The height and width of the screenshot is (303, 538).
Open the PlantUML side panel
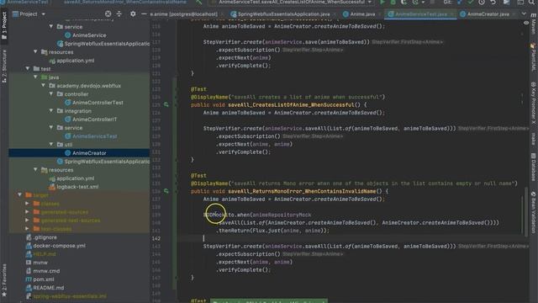pyautogui.click(x=534, y=56)
